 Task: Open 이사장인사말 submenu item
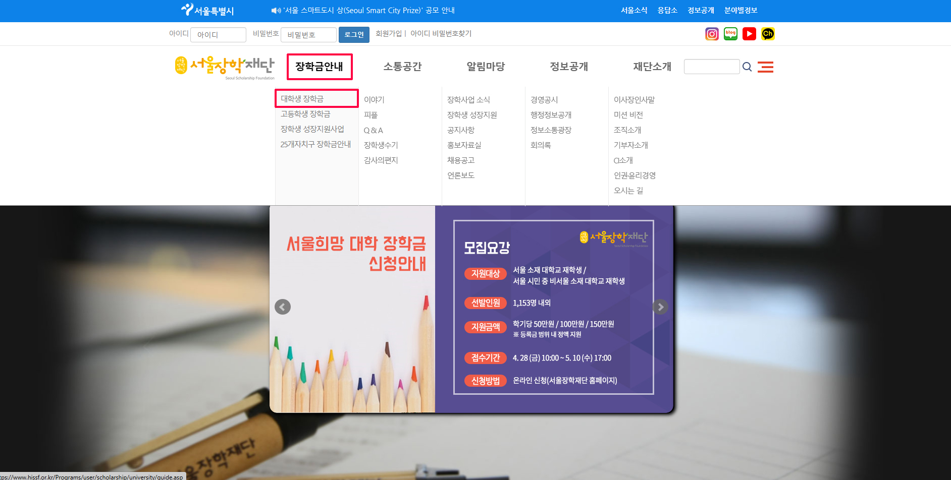pos(635,100)
